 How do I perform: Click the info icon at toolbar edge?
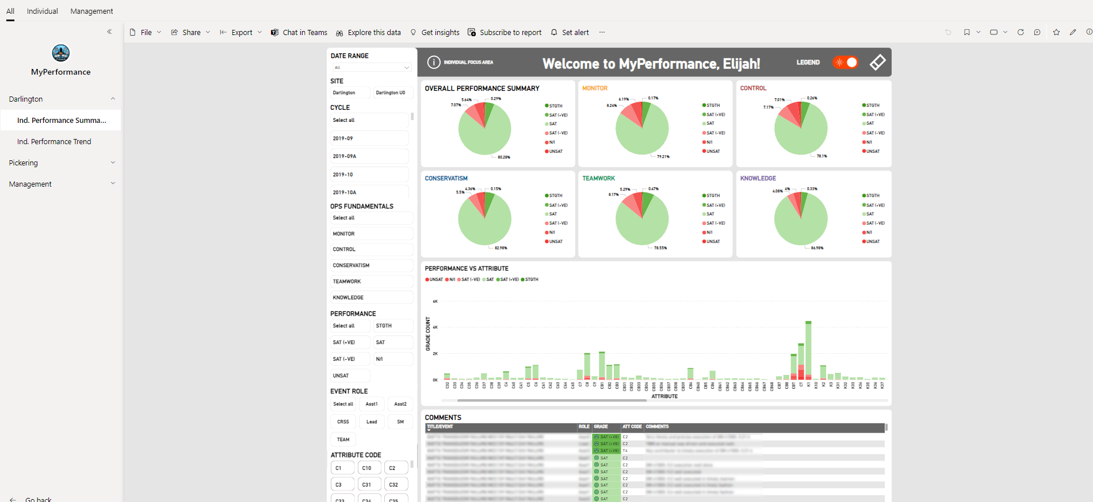[1089, 32]
